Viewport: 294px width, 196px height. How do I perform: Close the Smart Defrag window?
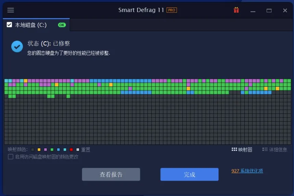coord(285,11)
